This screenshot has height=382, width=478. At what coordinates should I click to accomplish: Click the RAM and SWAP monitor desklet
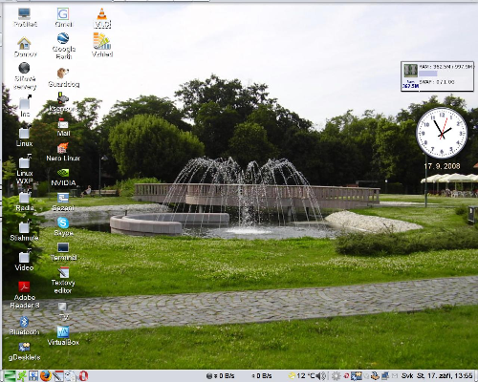(x=437, y=76)
